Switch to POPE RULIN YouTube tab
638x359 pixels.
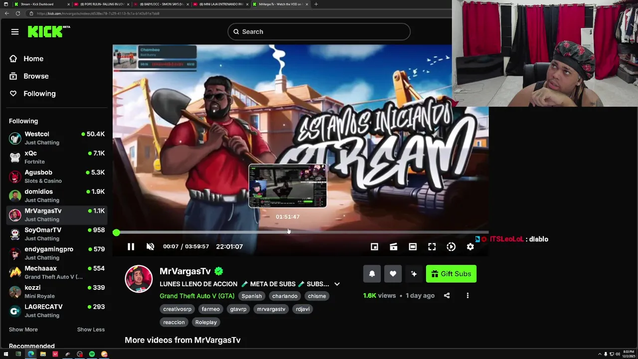pos(102,4)
